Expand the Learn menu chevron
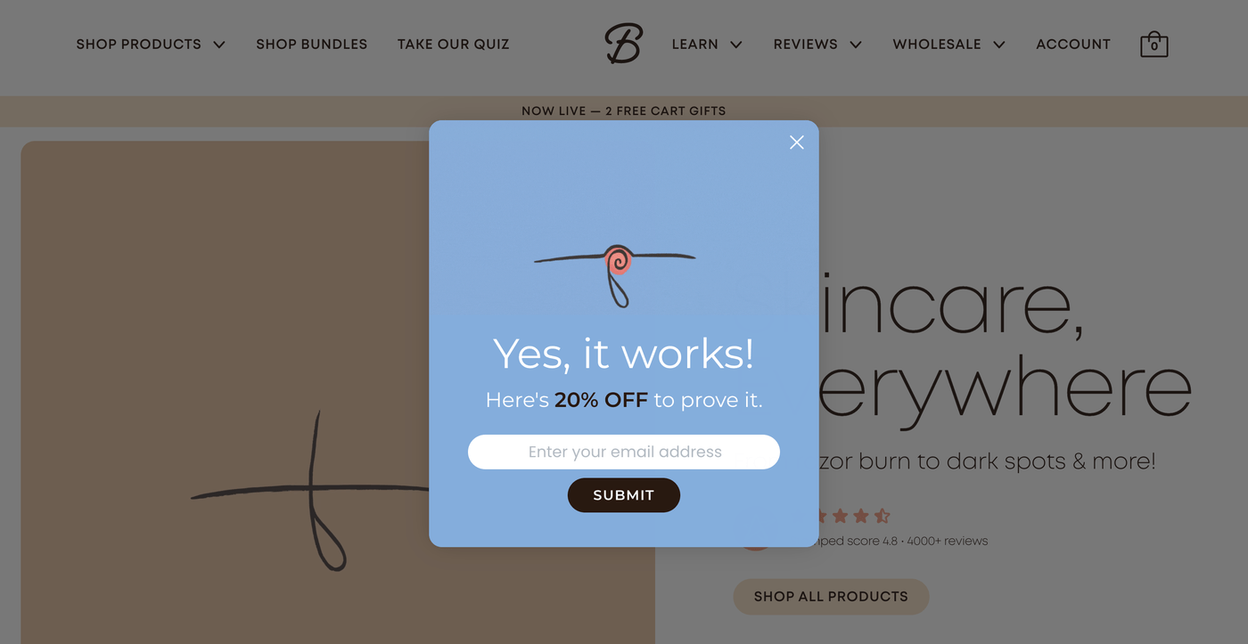The height and width of the screenshot is (644, 1248). click(735, 45)
